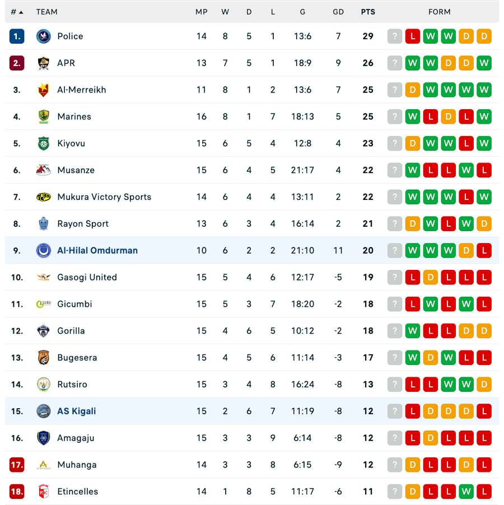Click the Al-Merreikh team crest

[43, 90]
